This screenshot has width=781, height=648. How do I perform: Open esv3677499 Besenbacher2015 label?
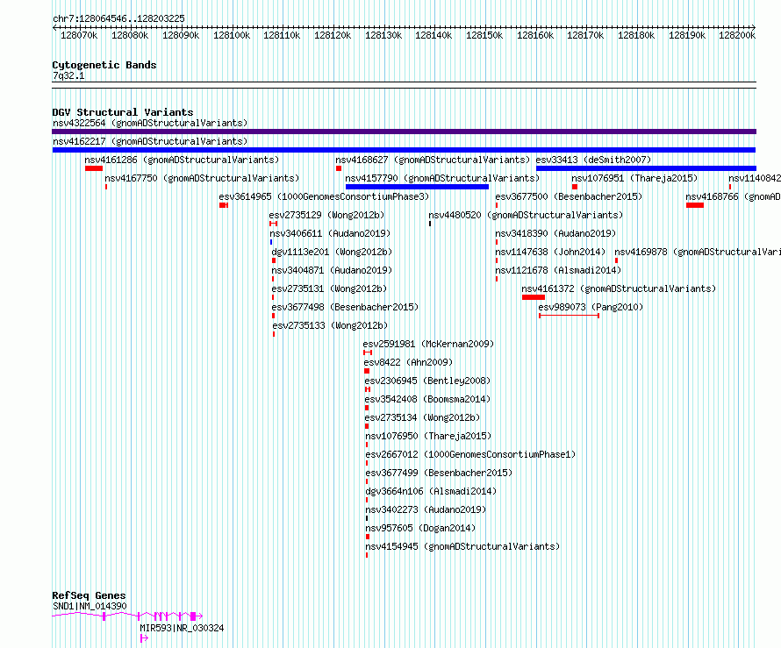[x=440, y=473]
